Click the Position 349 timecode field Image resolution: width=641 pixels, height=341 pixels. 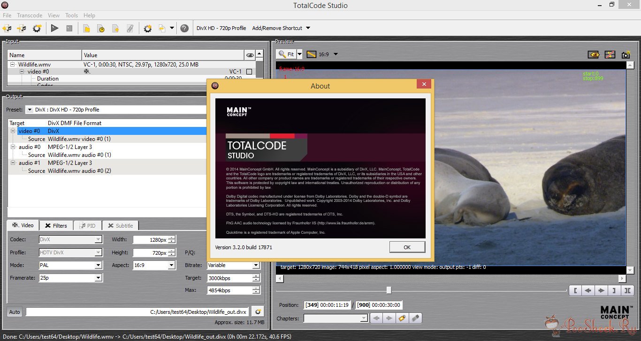click(327, 305)
